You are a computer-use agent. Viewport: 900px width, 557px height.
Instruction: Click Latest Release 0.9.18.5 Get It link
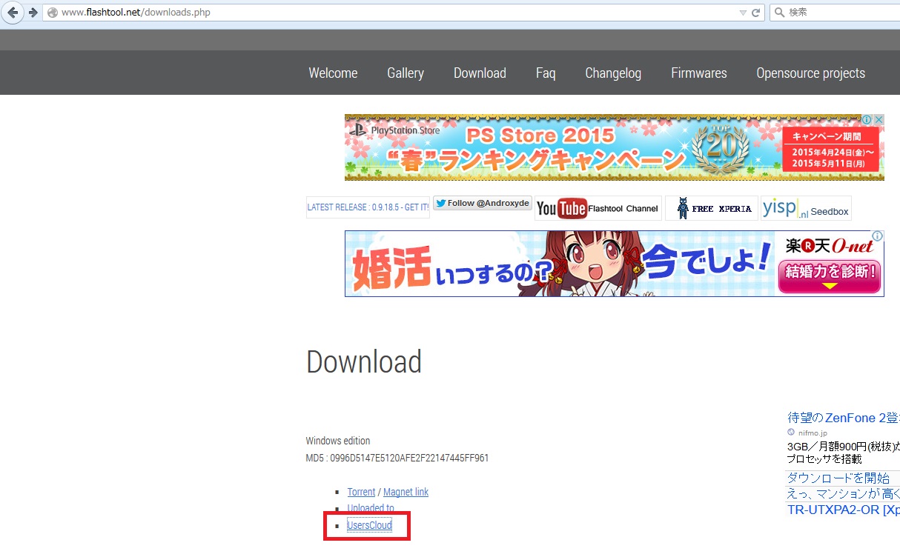[368, 207]
